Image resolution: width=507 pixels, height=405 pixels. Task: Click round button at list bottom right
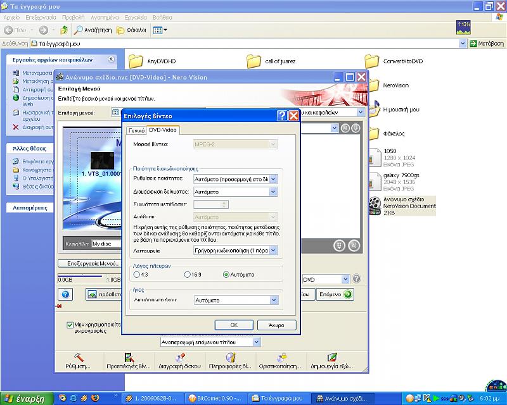(x=354, y=246)
